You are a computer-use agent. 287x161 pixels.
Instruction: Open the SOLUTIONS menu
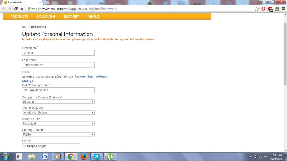pyautogui.click(x=46, y=17)
